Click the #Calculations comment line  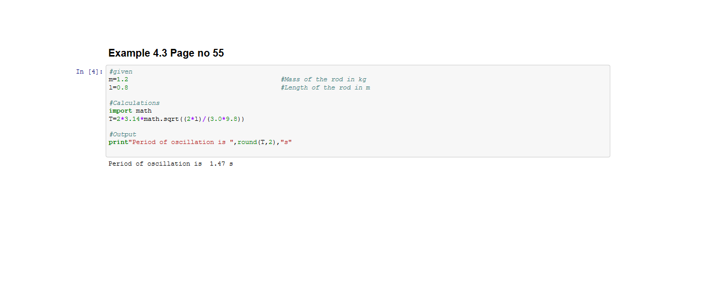coord(134,103)
